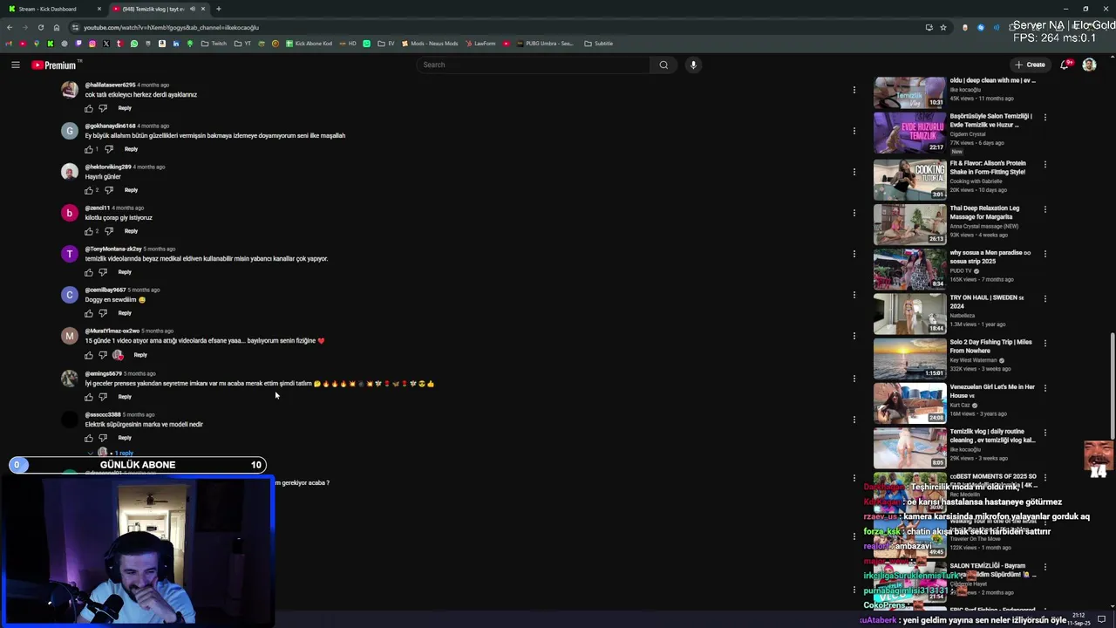1116x628 pixels.
Task: Open options menu for @hektorviking289's comment
Action: 854,172
